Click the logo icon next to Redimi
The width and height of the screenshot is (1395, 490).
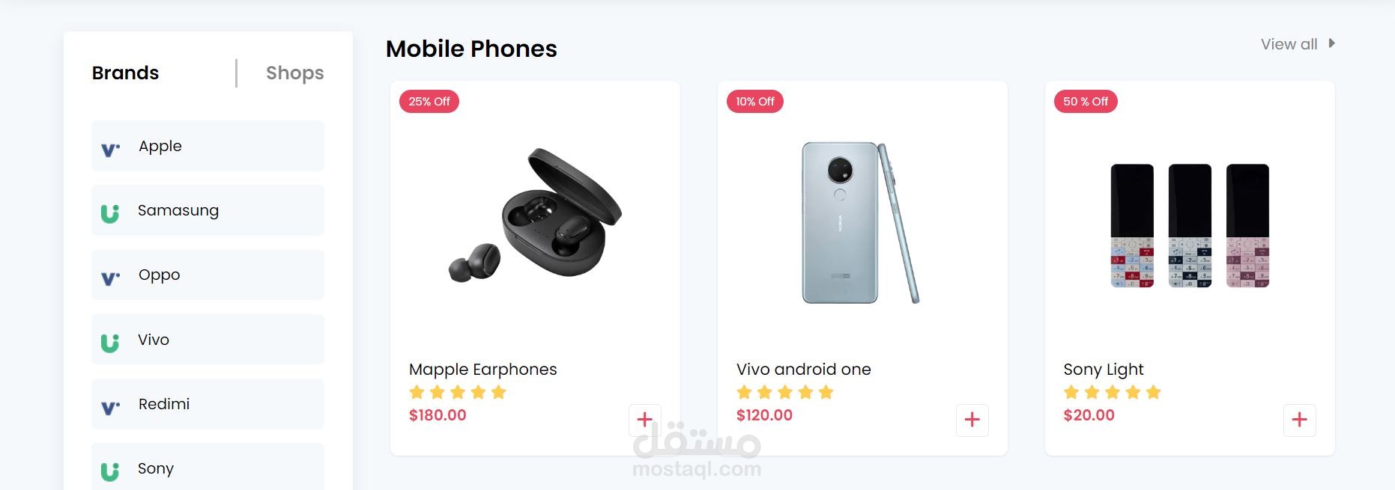[110, 408]
